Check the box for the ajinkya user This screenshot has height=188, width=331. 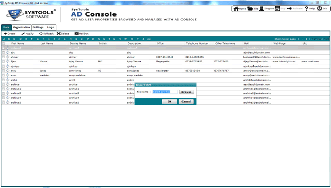pos(3,66)
